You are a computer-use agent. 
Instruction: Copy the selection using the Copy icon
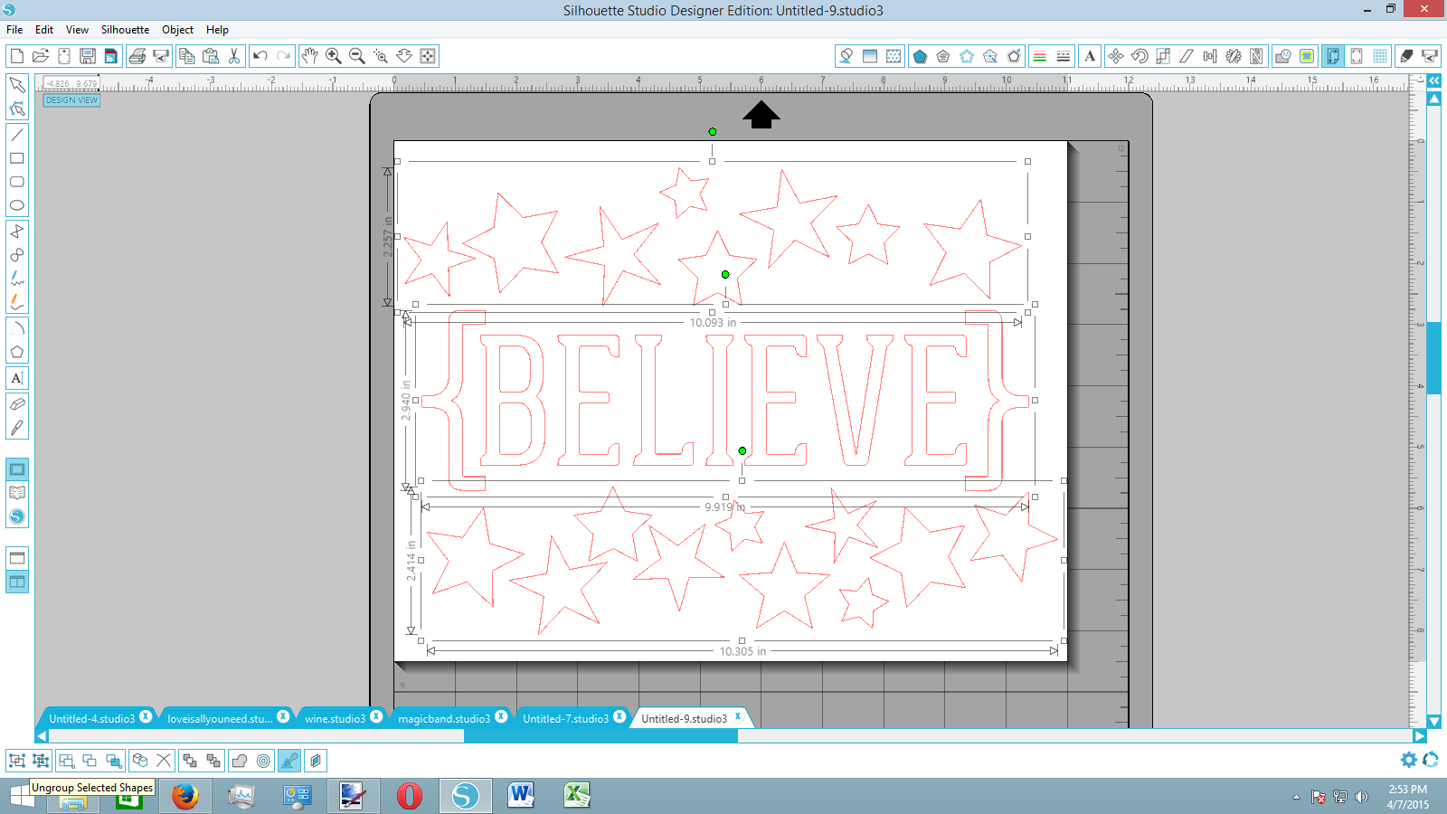(187, 56)
